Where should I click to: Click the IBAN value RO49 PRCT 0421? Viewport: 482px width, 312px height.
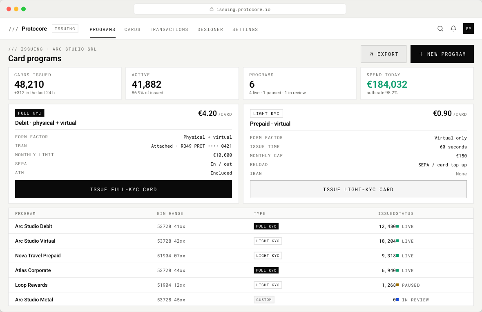coord(206,146)
